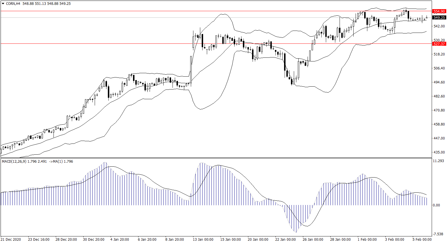The height and width of the screenshot is (243, 448).
Task: Click the 4 Jan 20:00 time label
Action: point(120,240)
